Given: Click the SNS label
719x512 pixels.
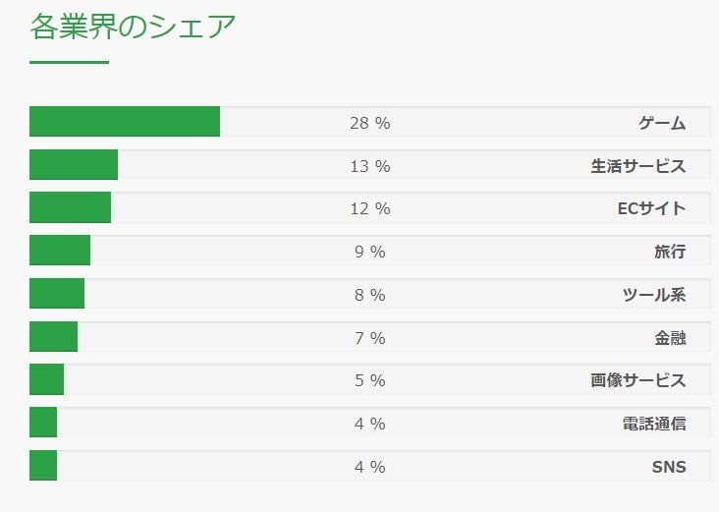Looking at the screenshot, I should [x=669, y=467].
